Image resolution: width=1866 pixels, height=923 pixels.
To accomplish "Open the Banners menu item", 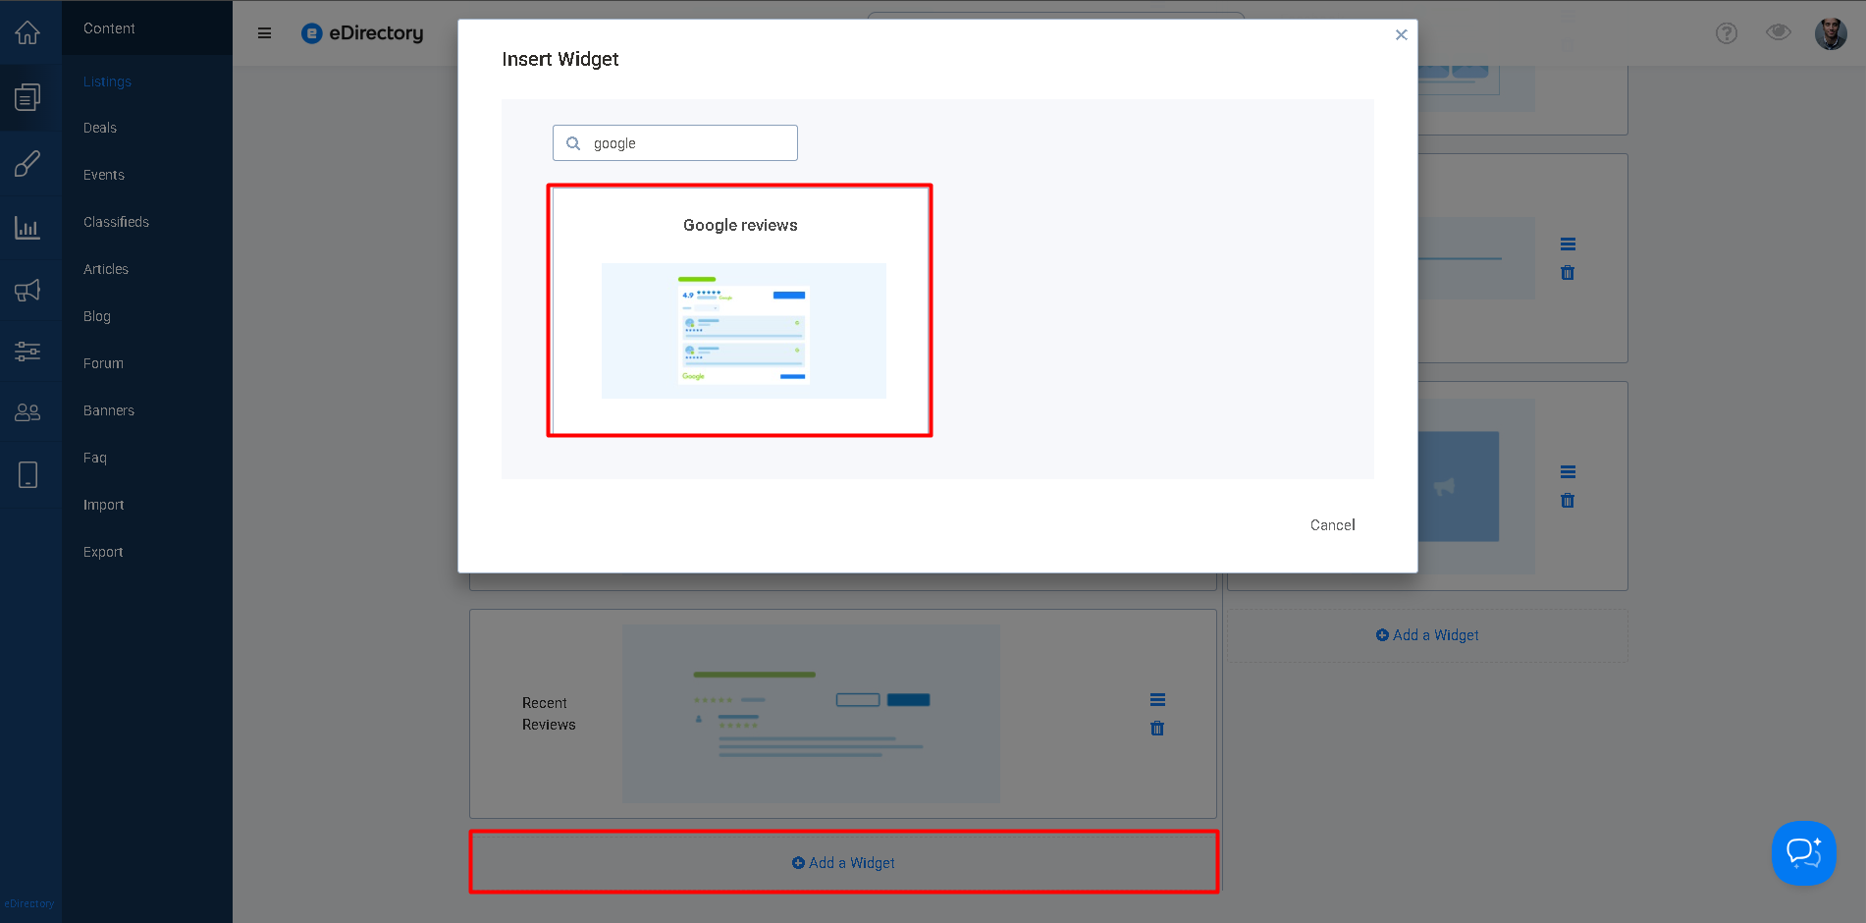I will click(x=109, y=410).
